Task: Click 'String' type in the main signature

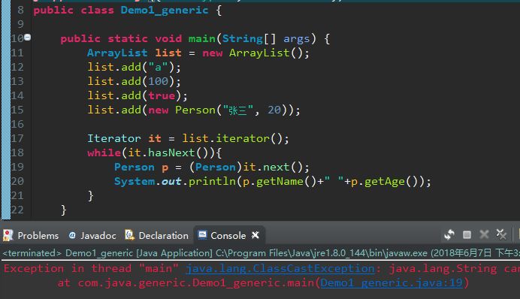Action: click(x=243, y=39)
